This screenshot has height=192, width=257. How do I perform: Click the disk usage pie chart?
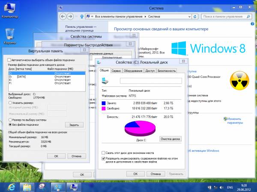(x=140, y=128)
